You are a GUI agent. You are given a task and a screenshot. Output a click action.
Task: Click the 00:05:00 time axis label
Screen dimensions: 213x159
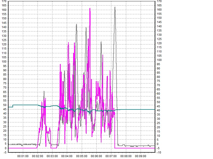(81, 156)
